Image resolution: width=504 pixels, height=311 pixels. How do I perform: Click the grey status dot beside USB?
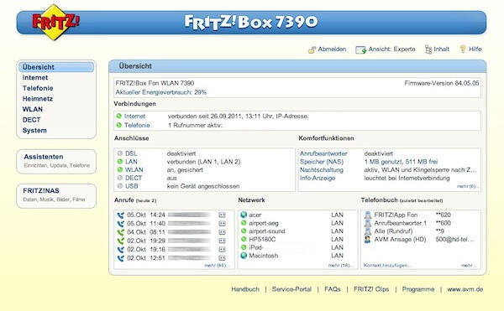point(120,186)
